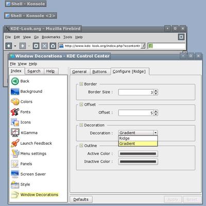Viewport: 206px width, 206px height.
Task: Open the Launch Feedback rocket icon
Action: (15, 143)
